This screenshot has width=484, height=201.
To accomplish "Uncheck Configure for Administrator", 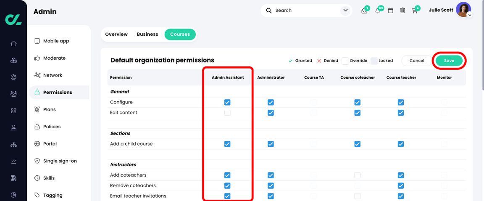I will pos(271,102).
